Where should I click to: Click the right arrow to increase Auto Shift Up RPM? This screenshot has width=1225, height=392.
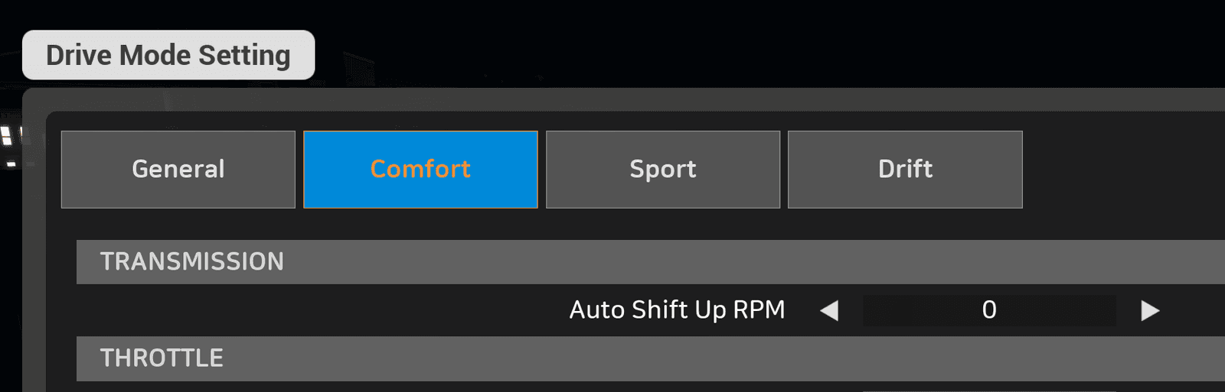tap(1150, 310)
